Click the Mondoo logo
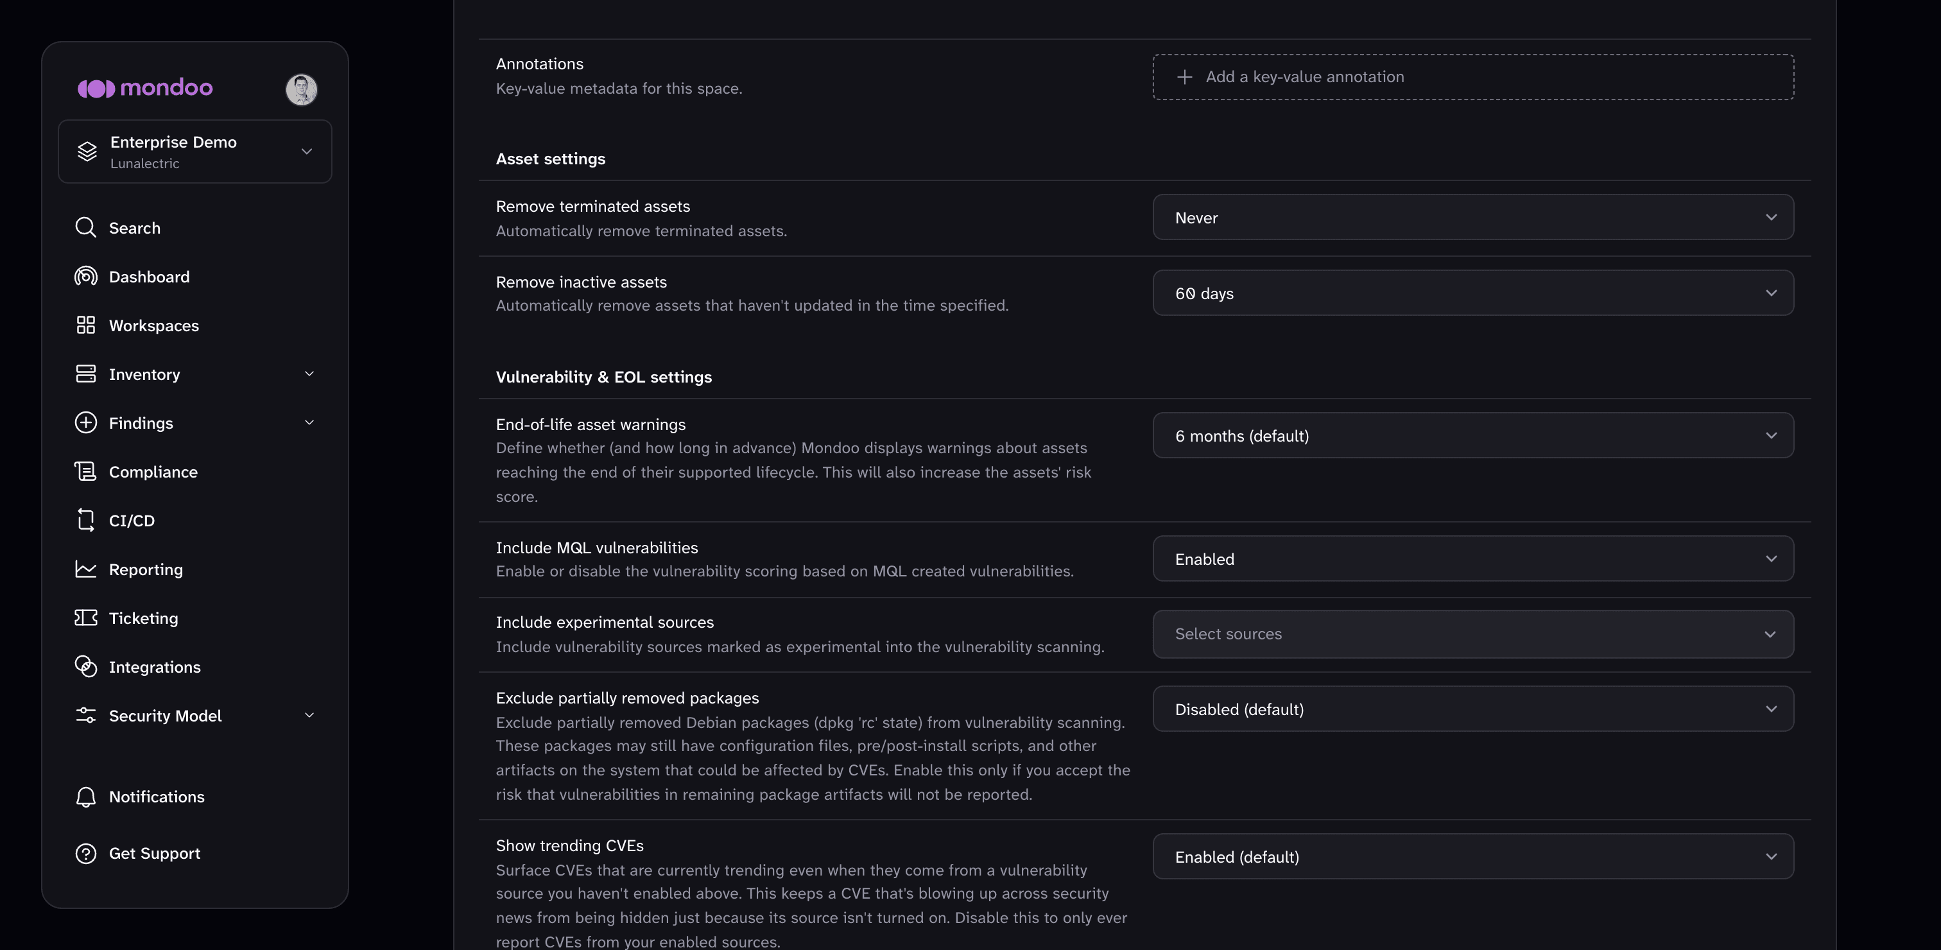 pos(144,88)
